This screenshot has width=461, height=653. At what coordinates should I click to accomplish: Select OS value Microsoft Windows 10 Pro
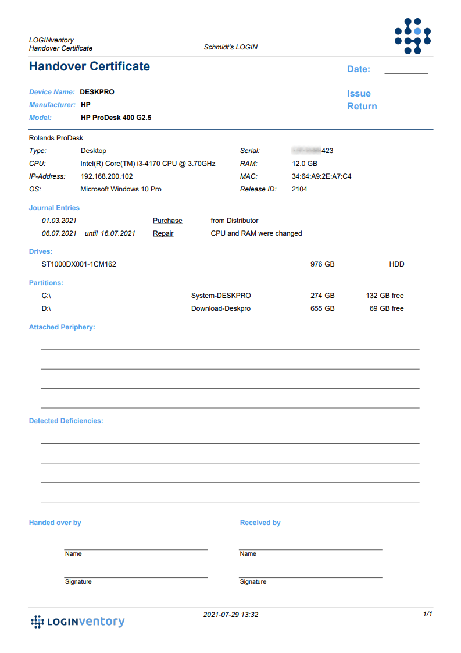121,190
